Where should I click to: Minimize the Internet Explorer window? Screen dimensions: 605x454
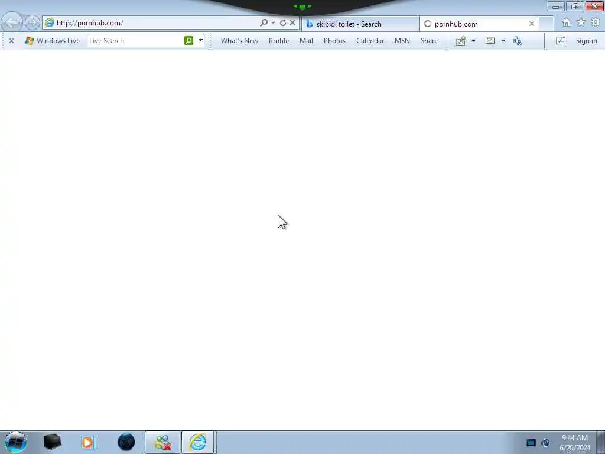click(555, 6)
